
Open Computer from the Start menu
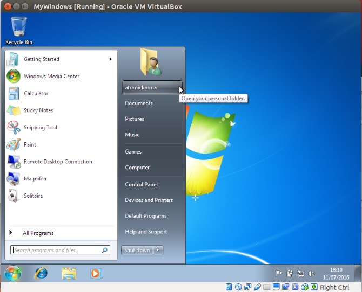point(137,168)
